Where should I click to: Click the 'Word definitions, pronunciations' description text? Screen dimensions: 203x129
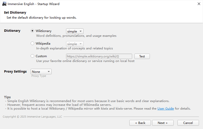pyautogui.click(x=76, y=36)
